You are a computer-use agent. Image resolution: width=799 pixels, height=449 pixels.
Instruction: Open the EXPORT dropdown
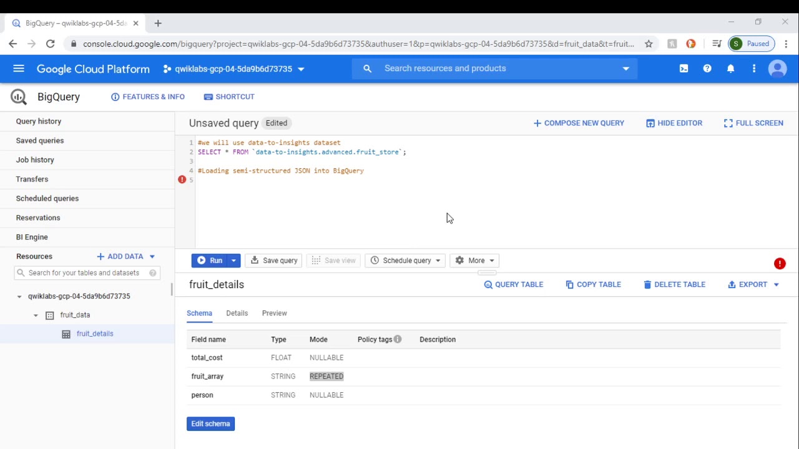(x=776, y=284)
